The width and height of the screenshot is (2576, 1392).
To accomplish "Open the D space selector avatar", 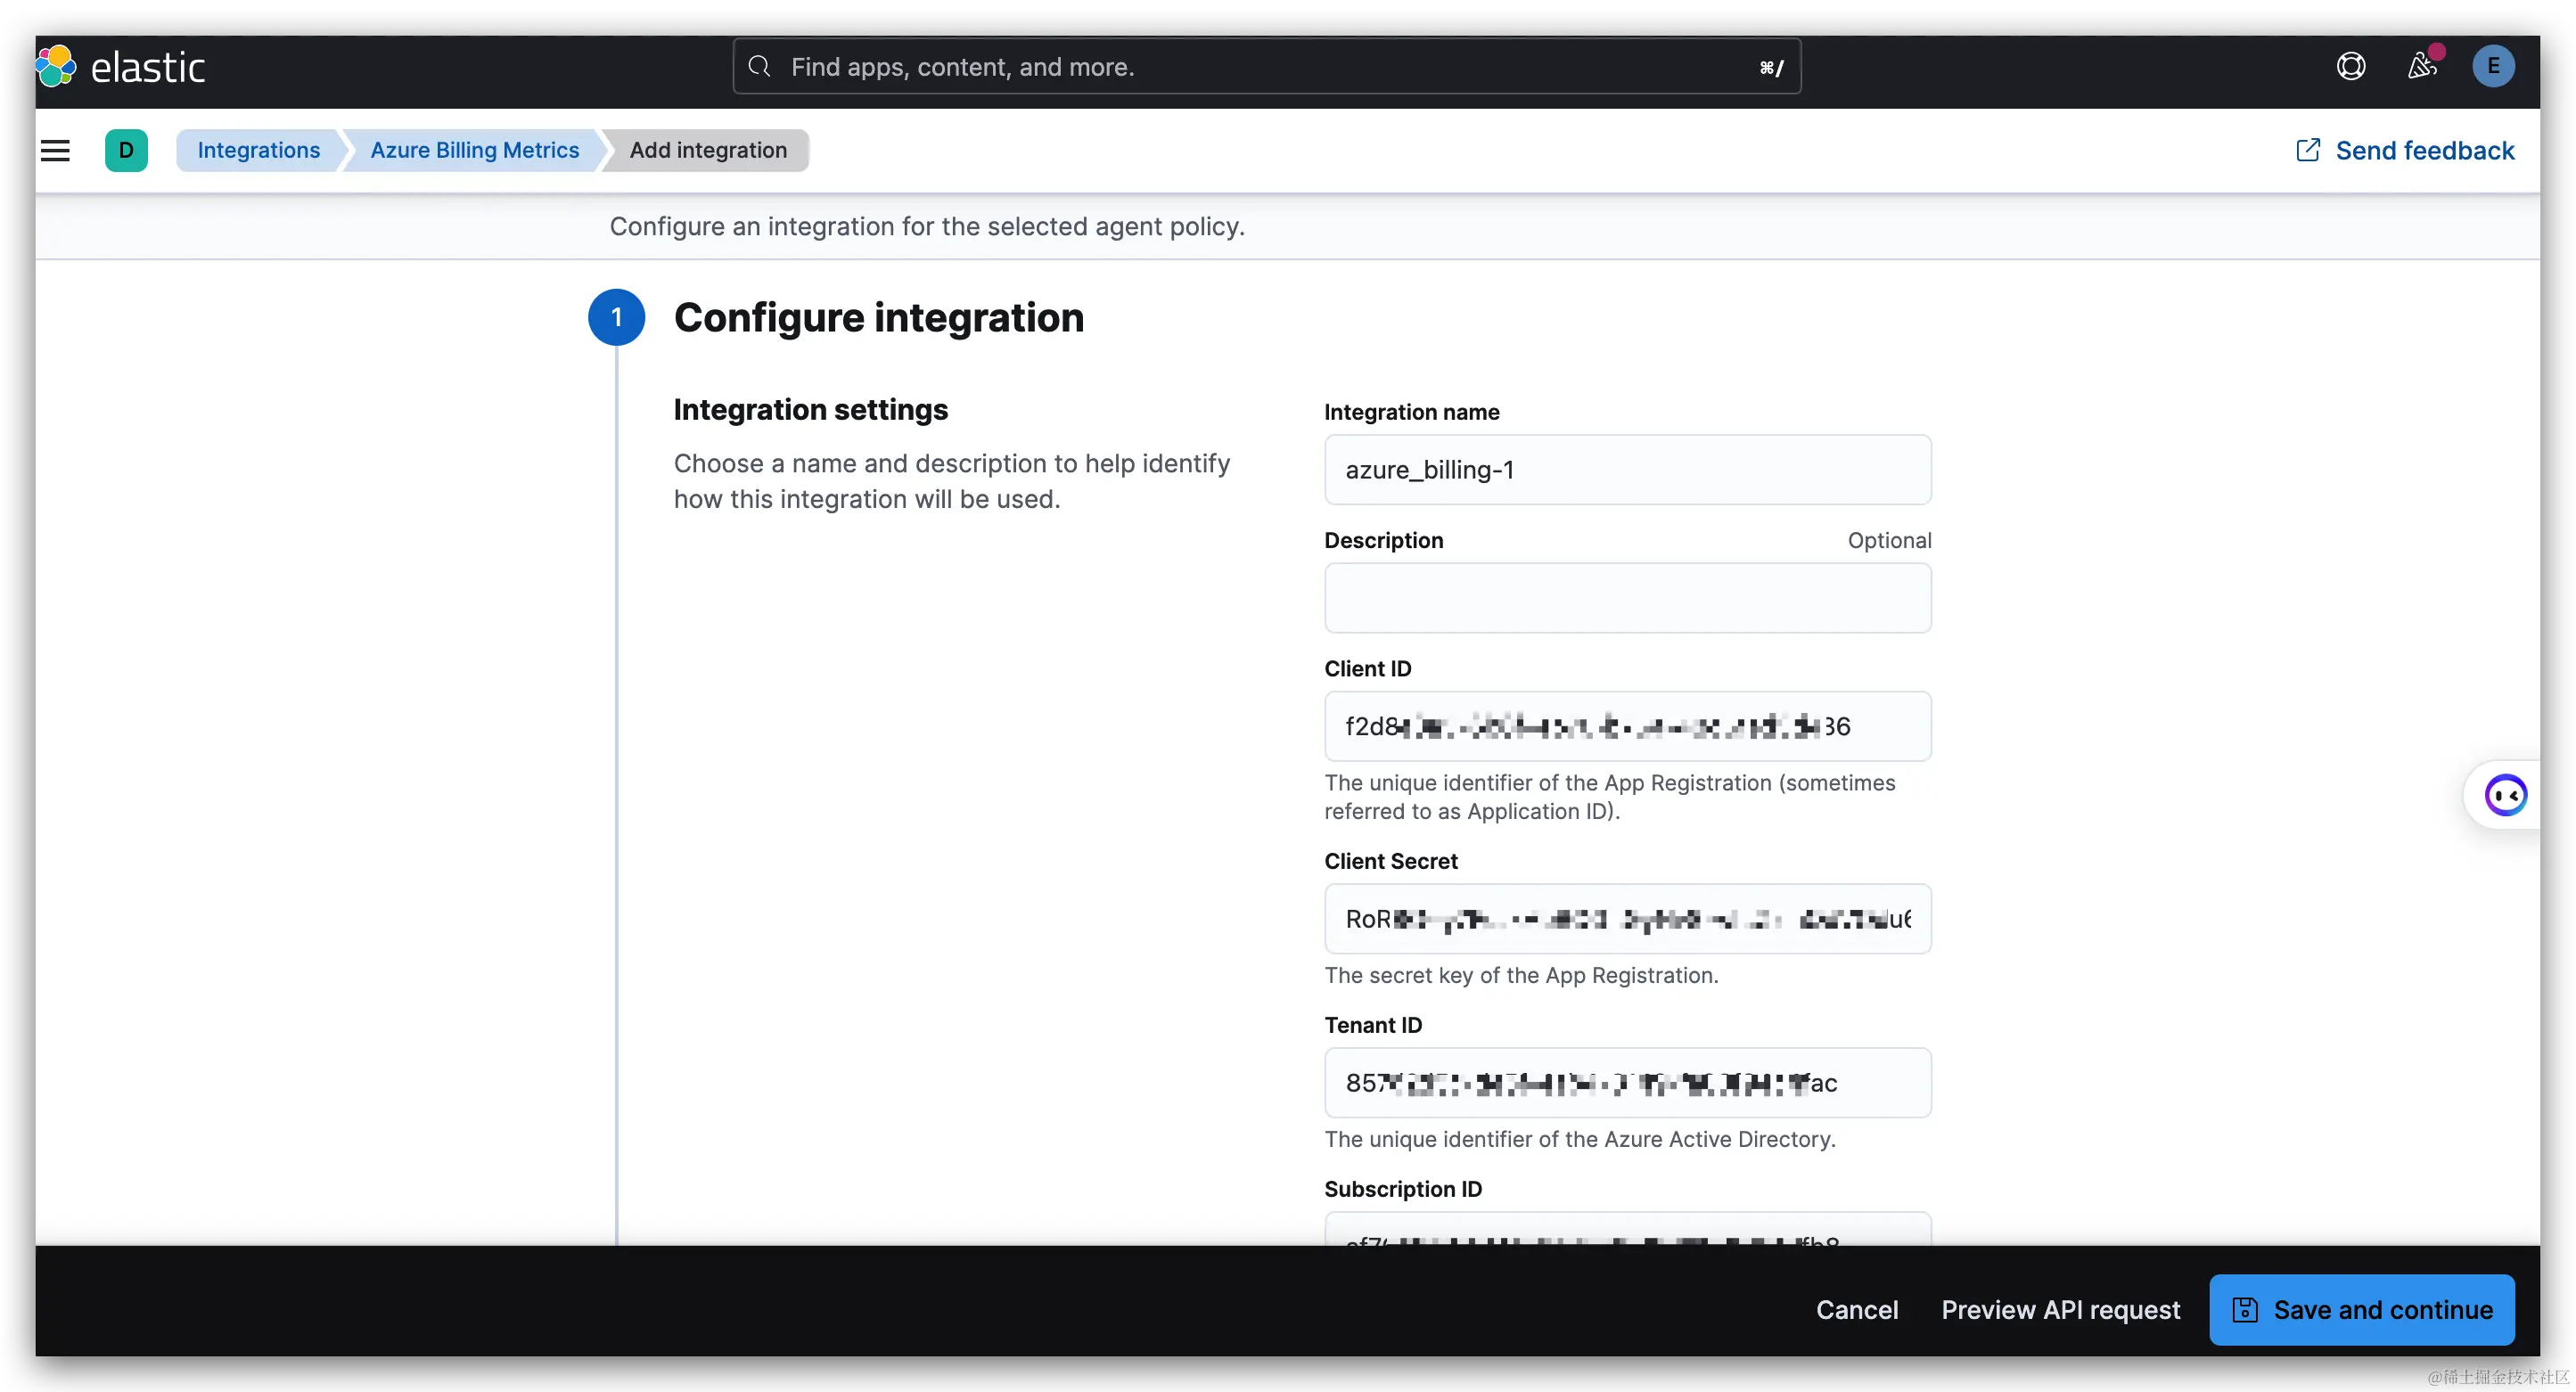I will pyautogui.click(x=126, y=150).
